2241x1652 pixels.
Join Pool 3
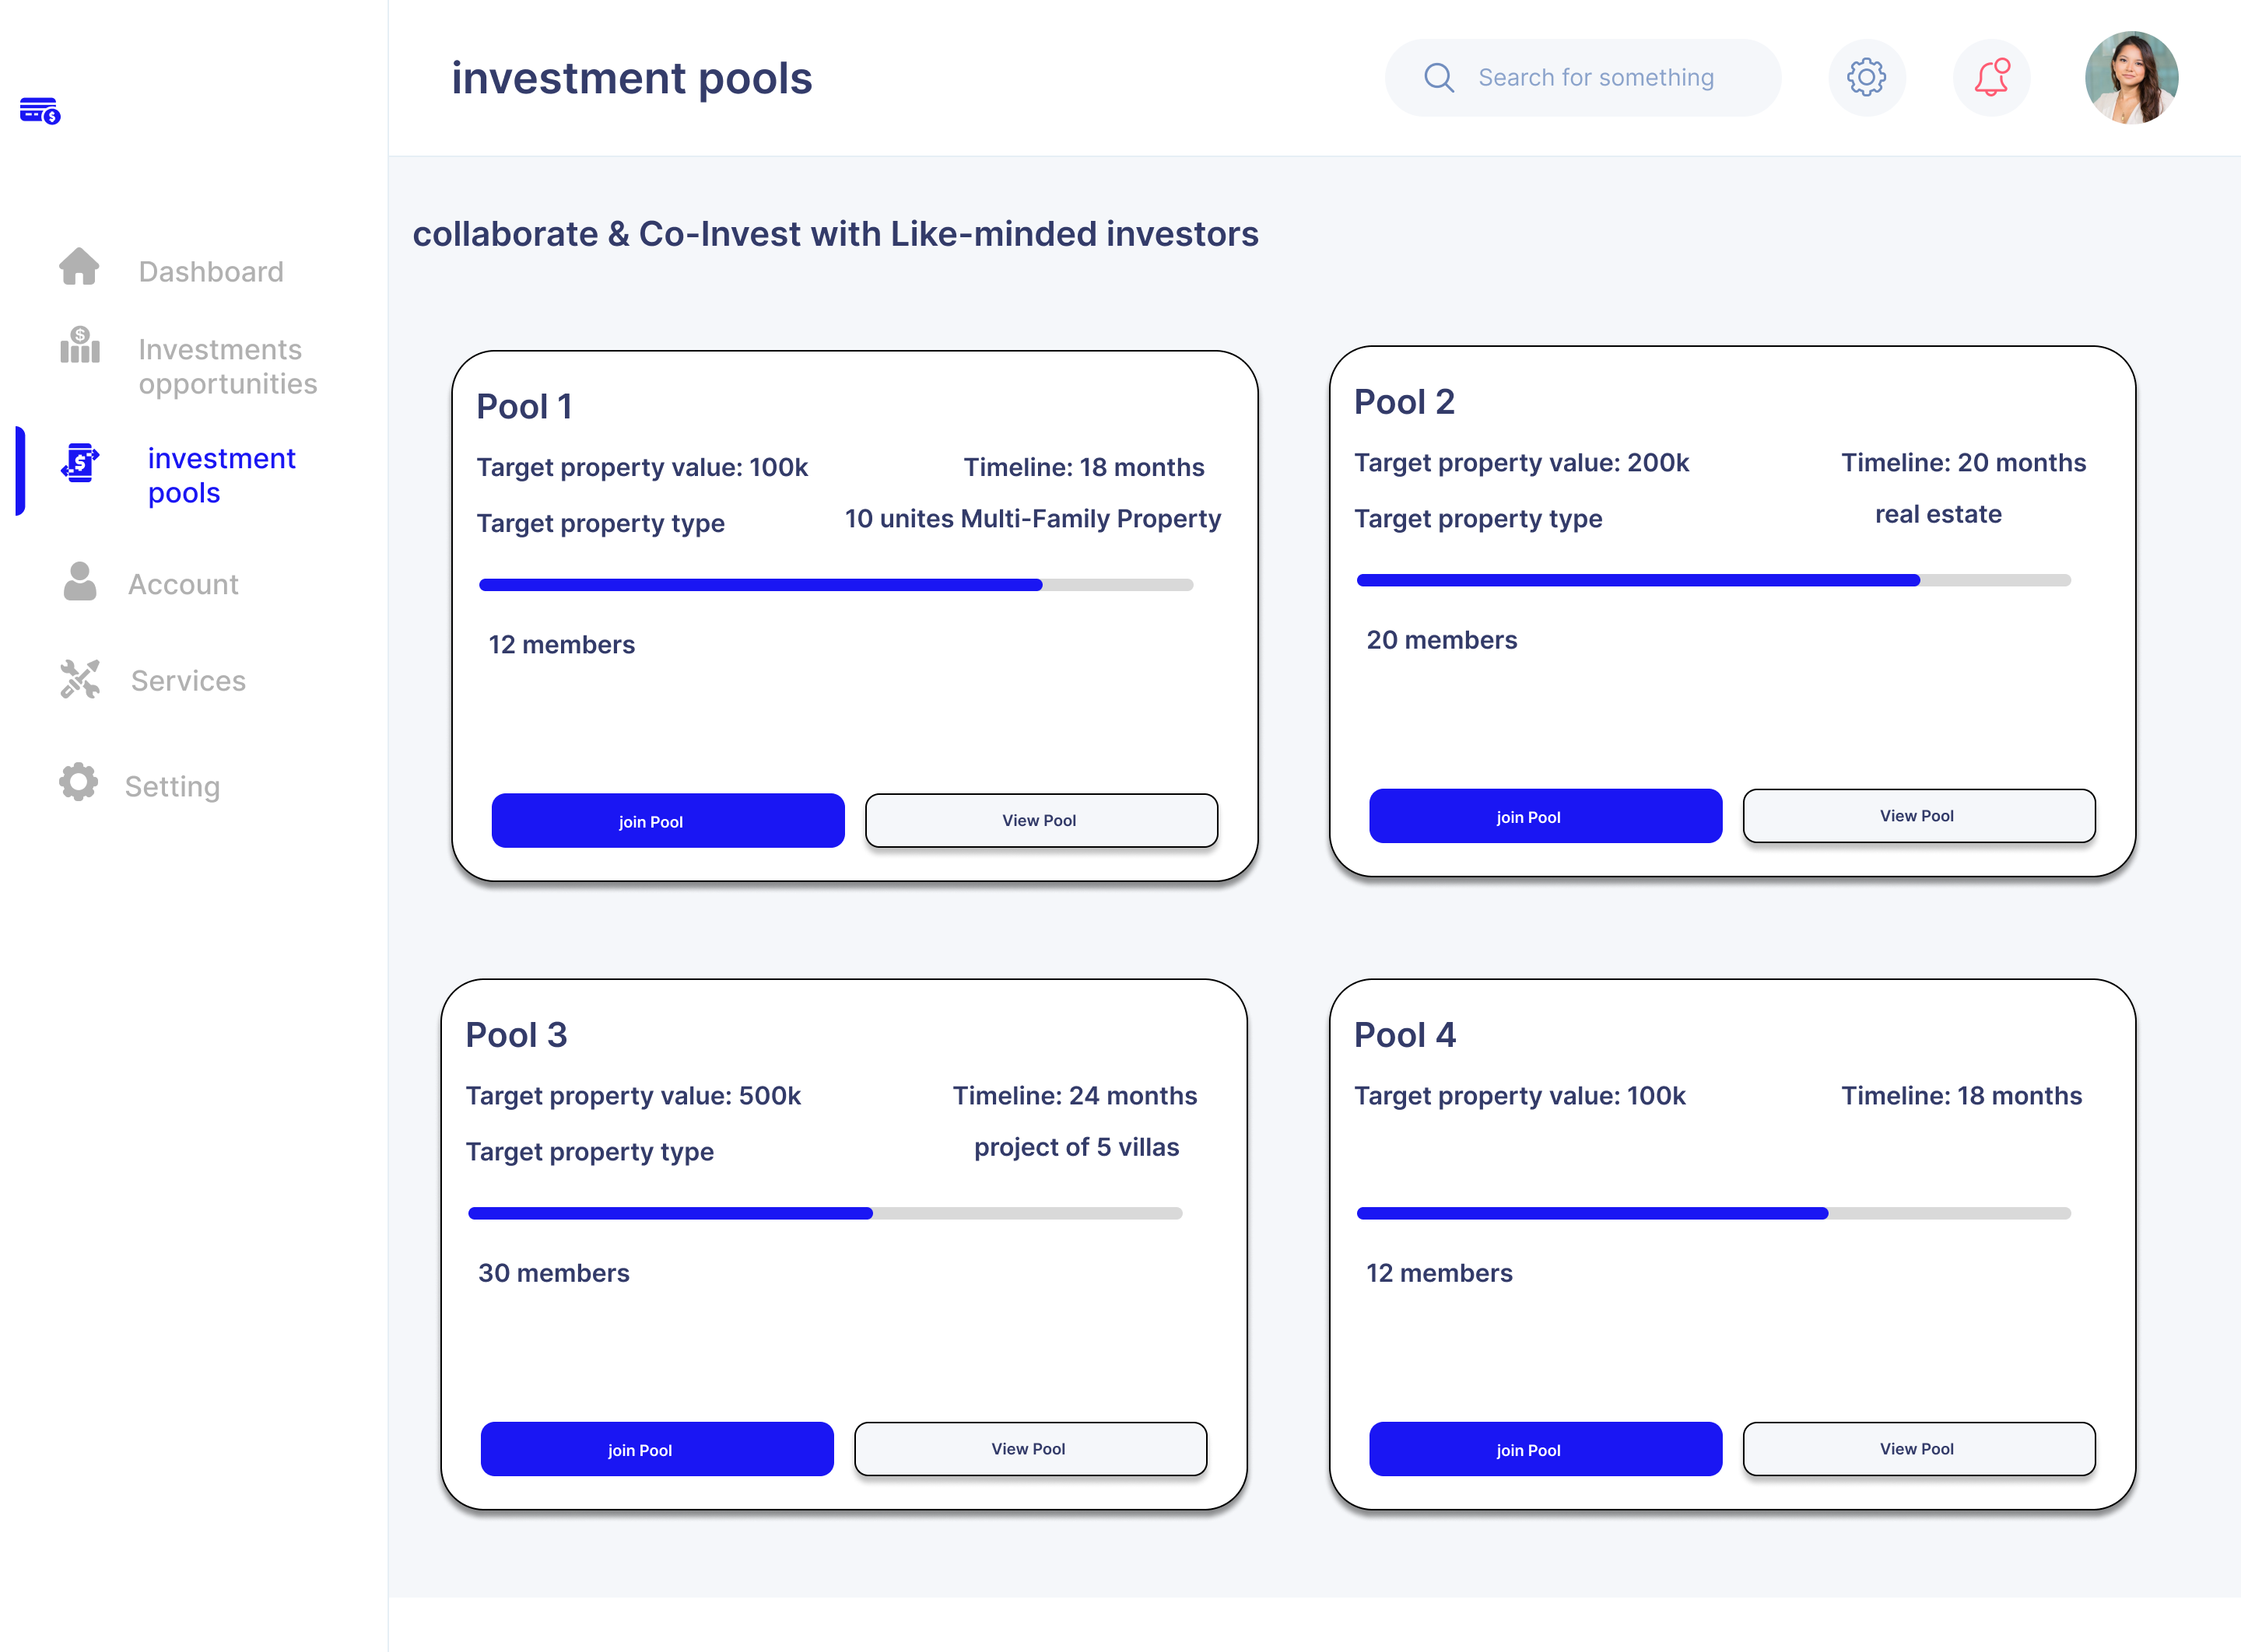click(x=656, y=1449)
